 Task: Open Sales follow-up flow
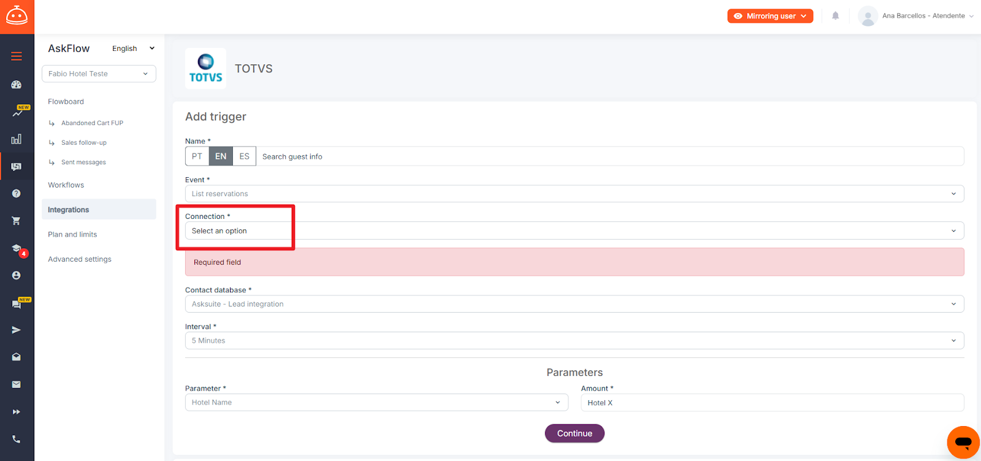[84, 143]
